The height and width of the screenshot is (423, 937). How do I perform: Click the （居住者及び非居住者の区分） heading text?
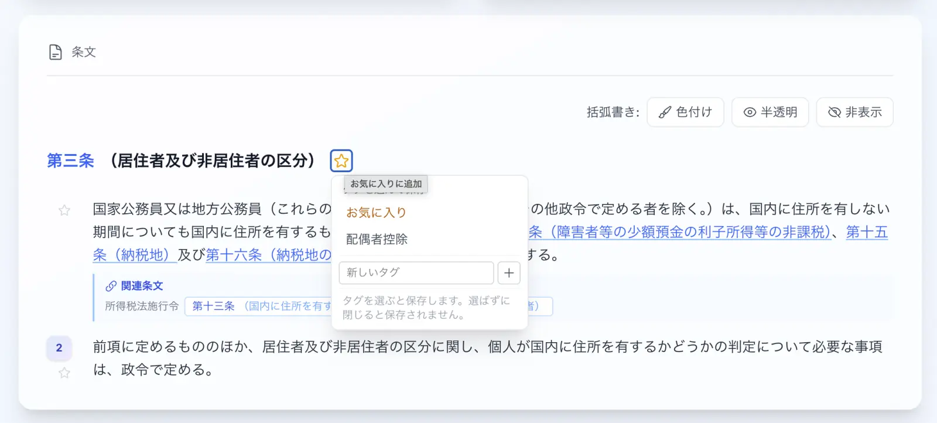pyautogui.click(x=213, y=161)
